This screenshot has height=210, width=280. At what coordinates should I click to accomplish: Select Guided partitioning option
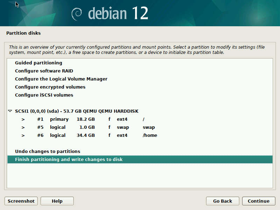click(x=38, y=63)
